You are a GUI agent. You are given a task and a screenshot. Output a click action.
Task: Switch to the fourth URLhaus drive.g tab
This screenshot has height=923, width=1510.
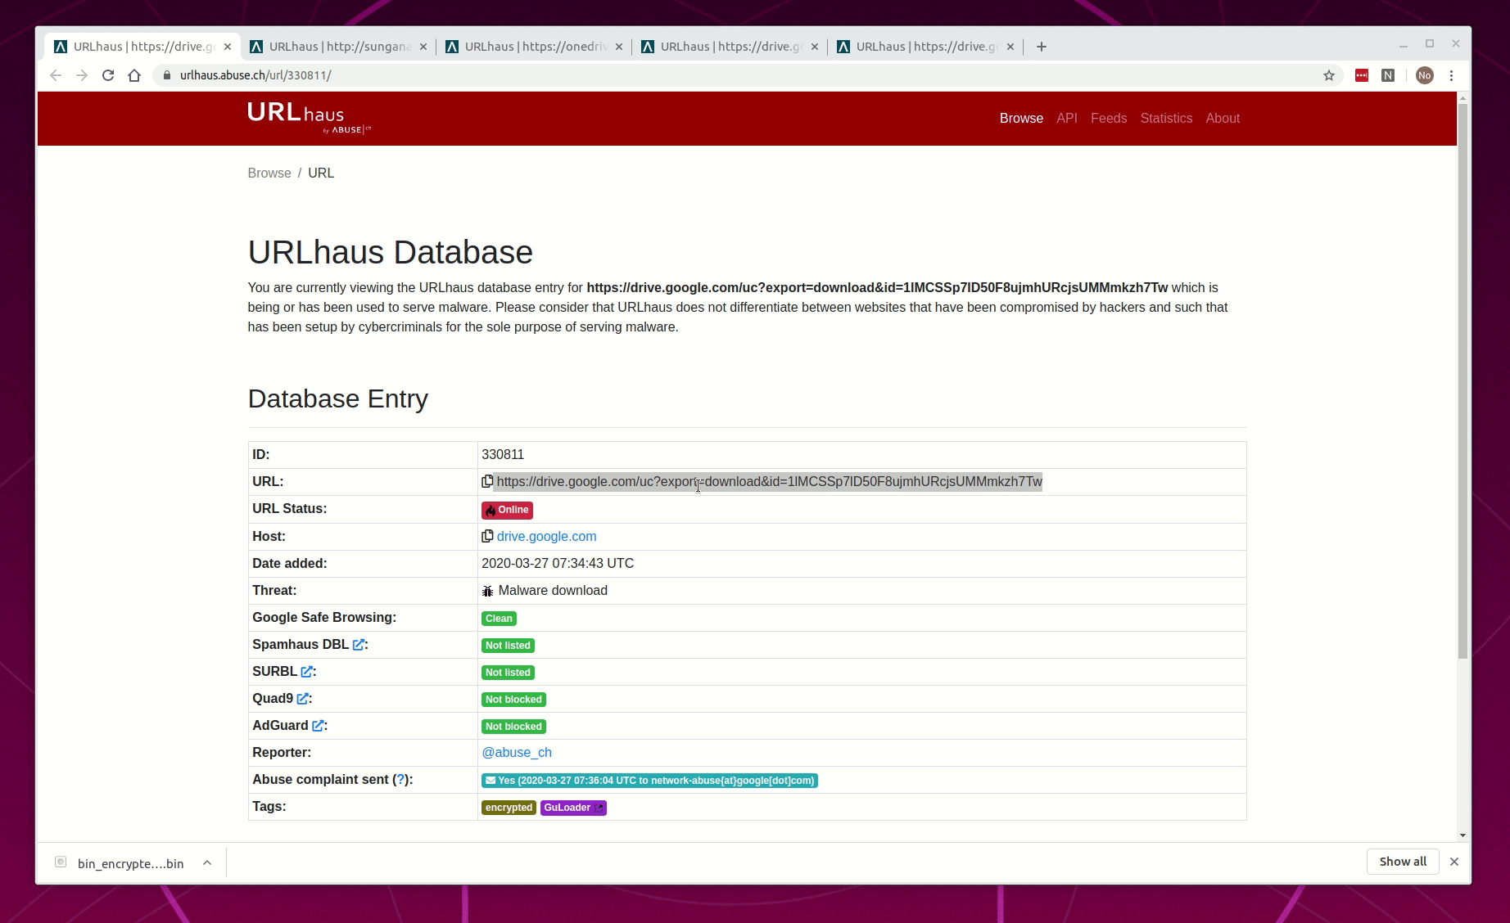click(x=730, y=47)
